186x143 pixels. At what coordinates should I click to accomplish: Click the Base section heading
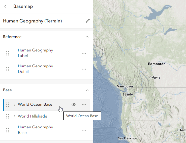7,90
